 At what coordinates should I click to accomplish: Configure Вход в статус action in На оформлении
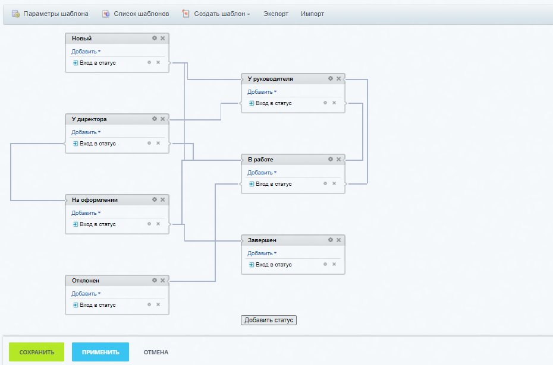pyautogui.click(x=149, y=224)
